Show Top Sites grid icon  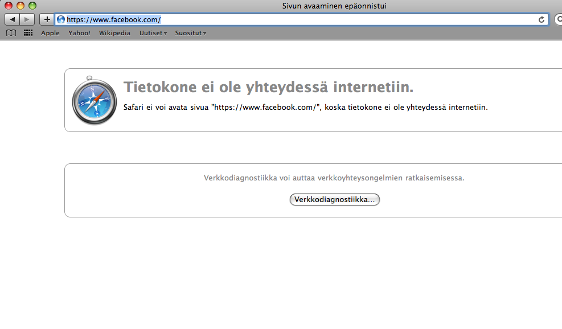point(28,33)
